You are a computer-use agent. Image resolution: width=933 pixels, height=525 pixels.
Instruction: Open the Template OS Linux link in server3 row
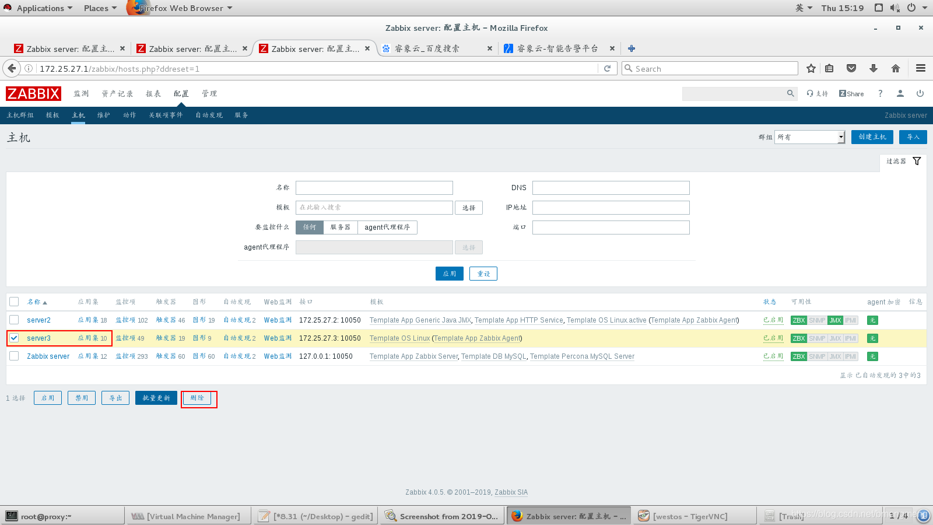[x=399, y=338]
